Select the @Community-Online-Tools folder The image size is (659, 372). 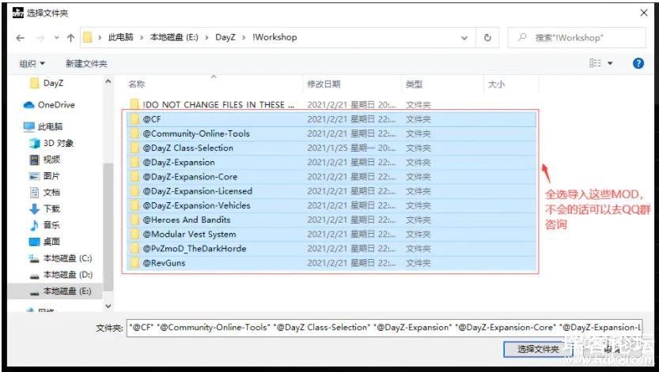tap(331, 133)
